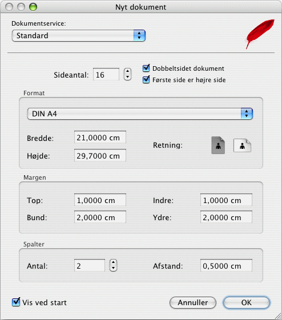
Task: Open the DIN A4 format dropdown
Action: [140, 114]
